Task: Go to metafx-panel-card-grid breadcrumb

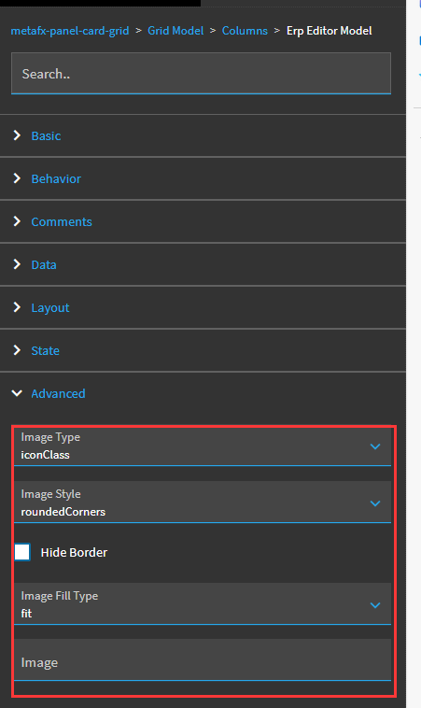Action: coord(69,31)
